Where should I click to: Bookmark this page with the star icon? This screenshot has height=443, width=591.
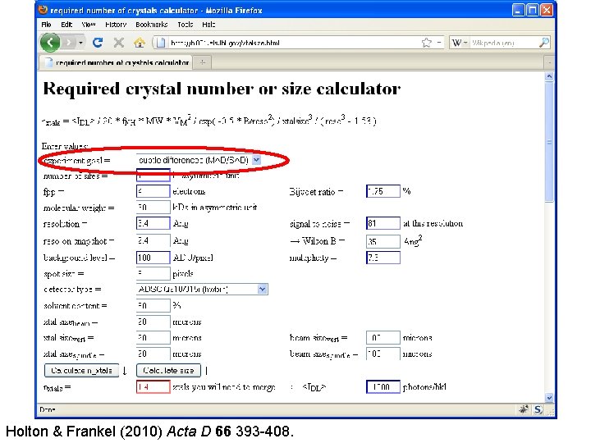coord(426,43)
